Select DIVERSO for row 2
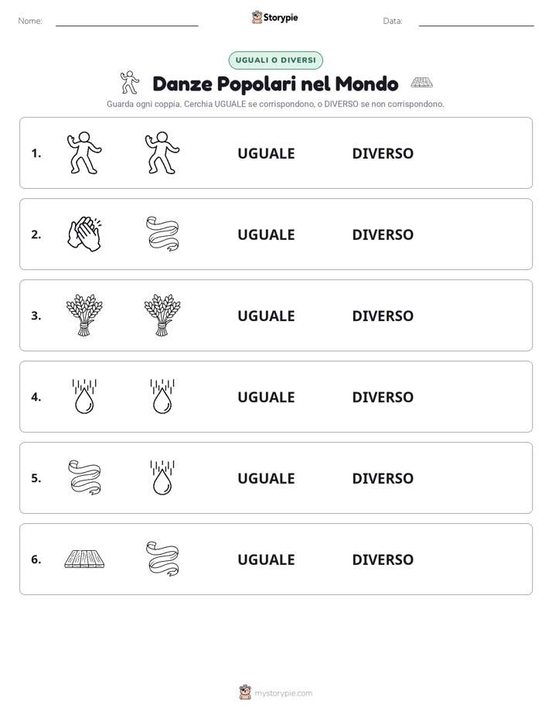The height and width of the screenshot is (715, 552). coord(383,234)
